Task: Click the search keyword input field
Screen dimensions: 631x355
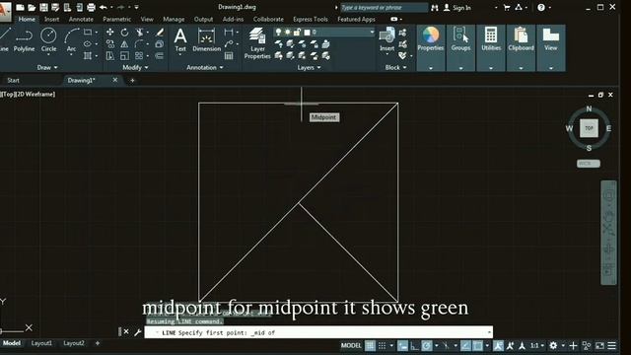Action: click(384, 8)
